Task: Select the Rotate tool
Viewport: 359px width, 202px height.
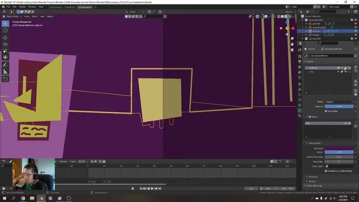Action: 5,44
